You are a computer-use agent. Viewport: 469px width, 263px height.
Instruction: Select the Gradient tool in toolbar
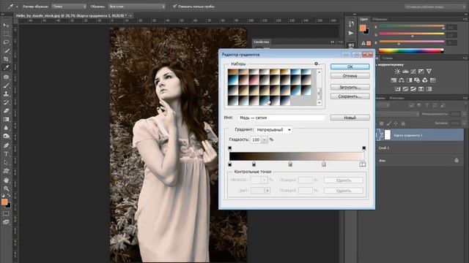6,119
